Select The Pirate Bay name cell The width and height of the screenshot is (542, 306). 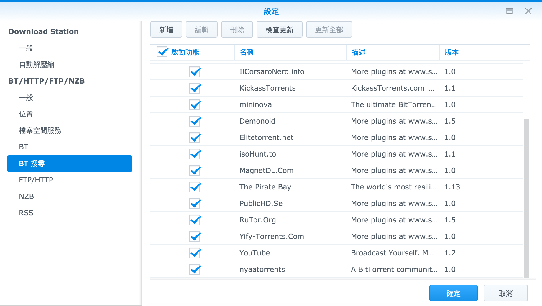click(x=265, y=187)
